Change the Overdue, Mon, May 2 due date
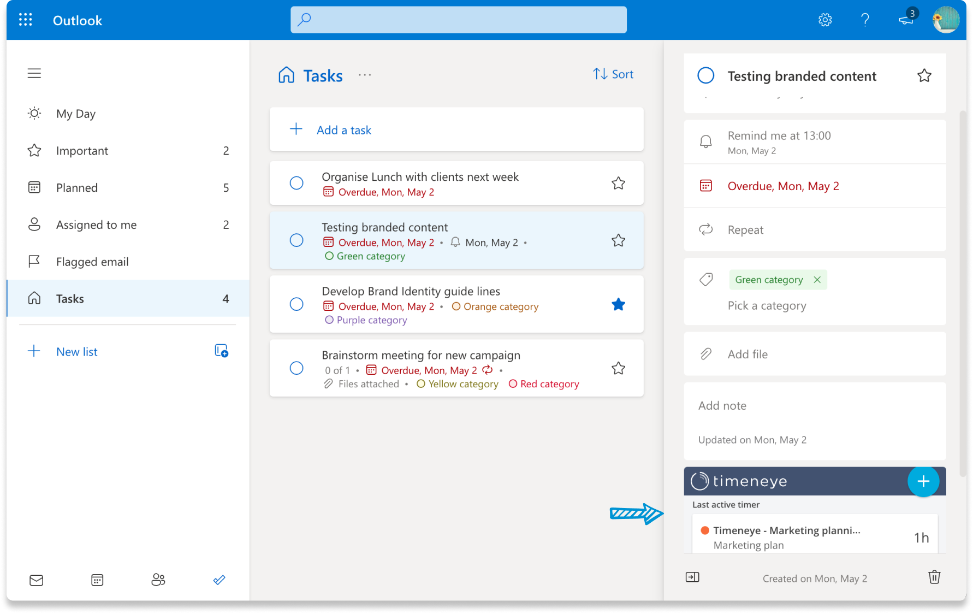The width and height of the screenshot is (973, 614). (815, 186)
